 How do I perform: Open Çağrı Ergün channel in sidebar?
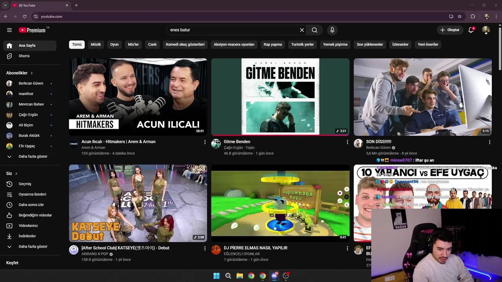click(30, 115)
